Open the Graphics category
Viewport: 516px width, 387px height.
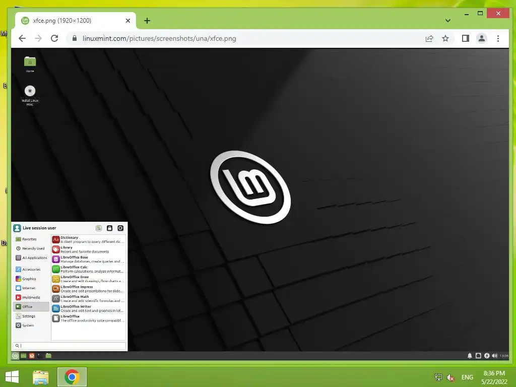[x=31, y=279]
